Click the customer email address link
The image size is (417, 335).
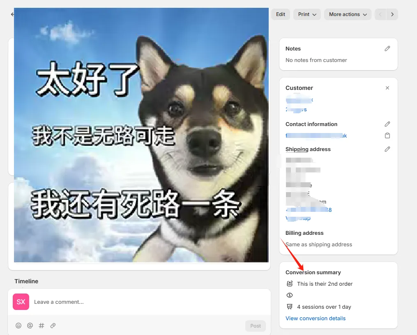tap(316, 135)
